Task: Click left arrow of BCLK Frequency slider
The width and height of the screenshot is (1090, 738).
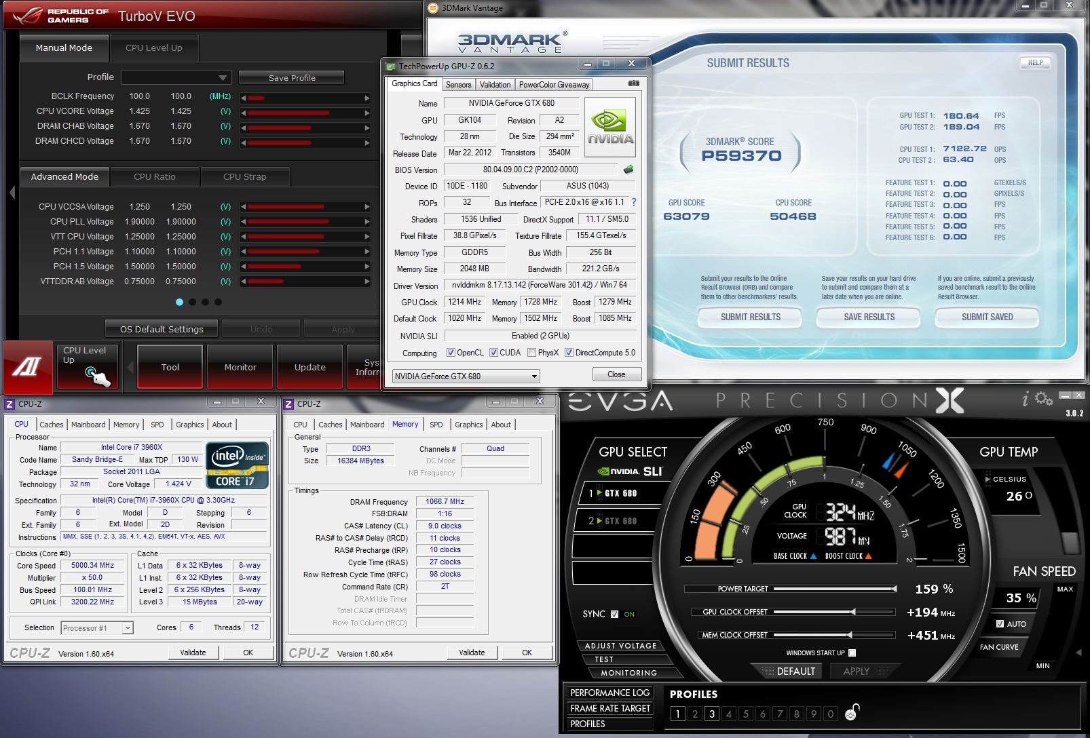Action: point(243,98)
